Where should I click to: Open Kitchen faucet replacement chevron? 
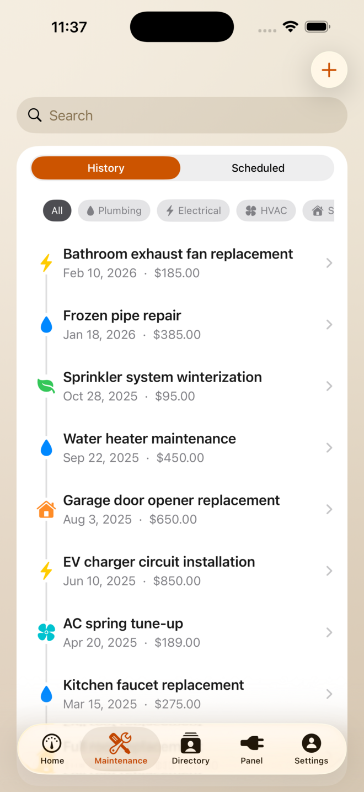click(329, 694)
